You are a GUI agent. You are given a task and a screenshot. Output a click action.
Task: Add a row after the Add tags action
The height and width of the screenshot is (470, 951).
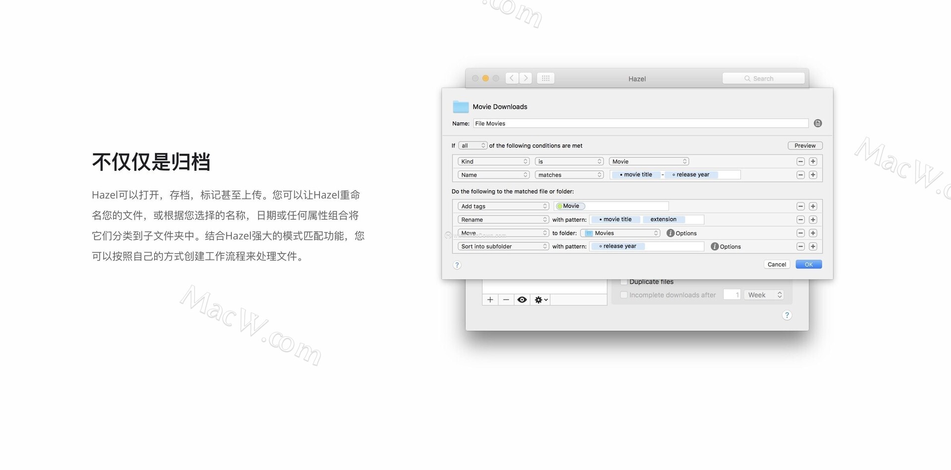click(x=813, y=206)
